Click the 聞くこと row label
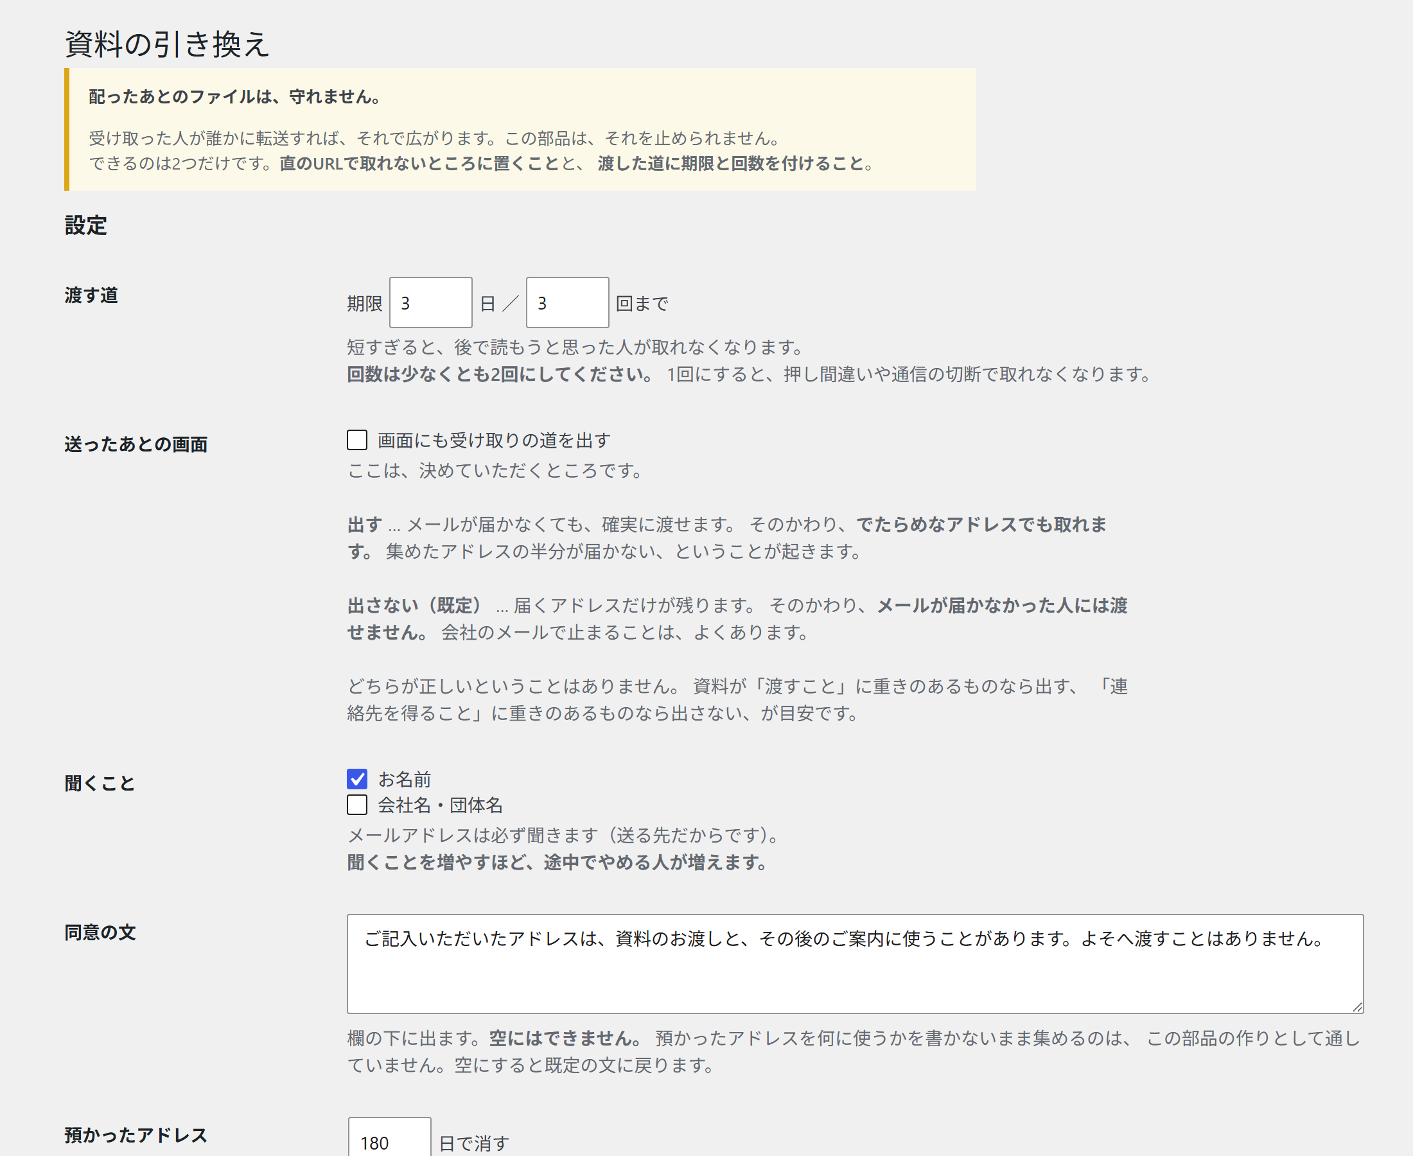 click(100, 783)
